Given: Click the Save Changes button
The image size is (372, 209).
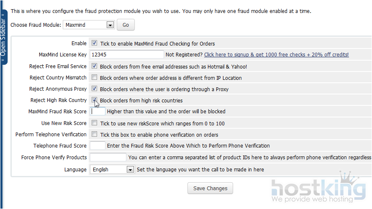Looking at the screenshot, I should (x=210, y=188).
